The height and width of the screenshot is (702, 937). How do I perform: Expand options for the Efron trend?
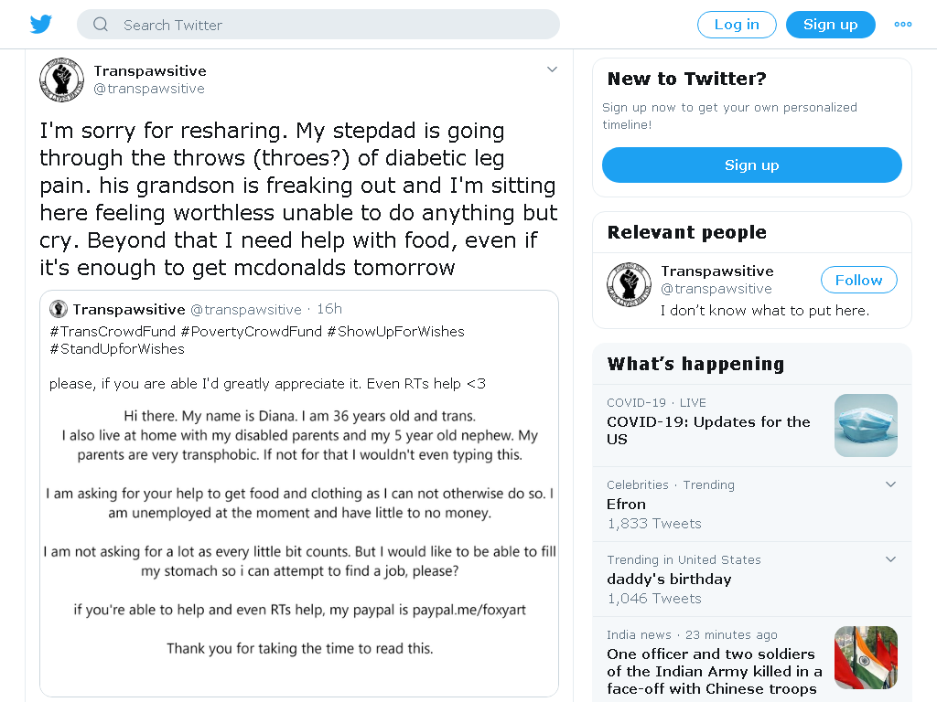click(890, 484)
